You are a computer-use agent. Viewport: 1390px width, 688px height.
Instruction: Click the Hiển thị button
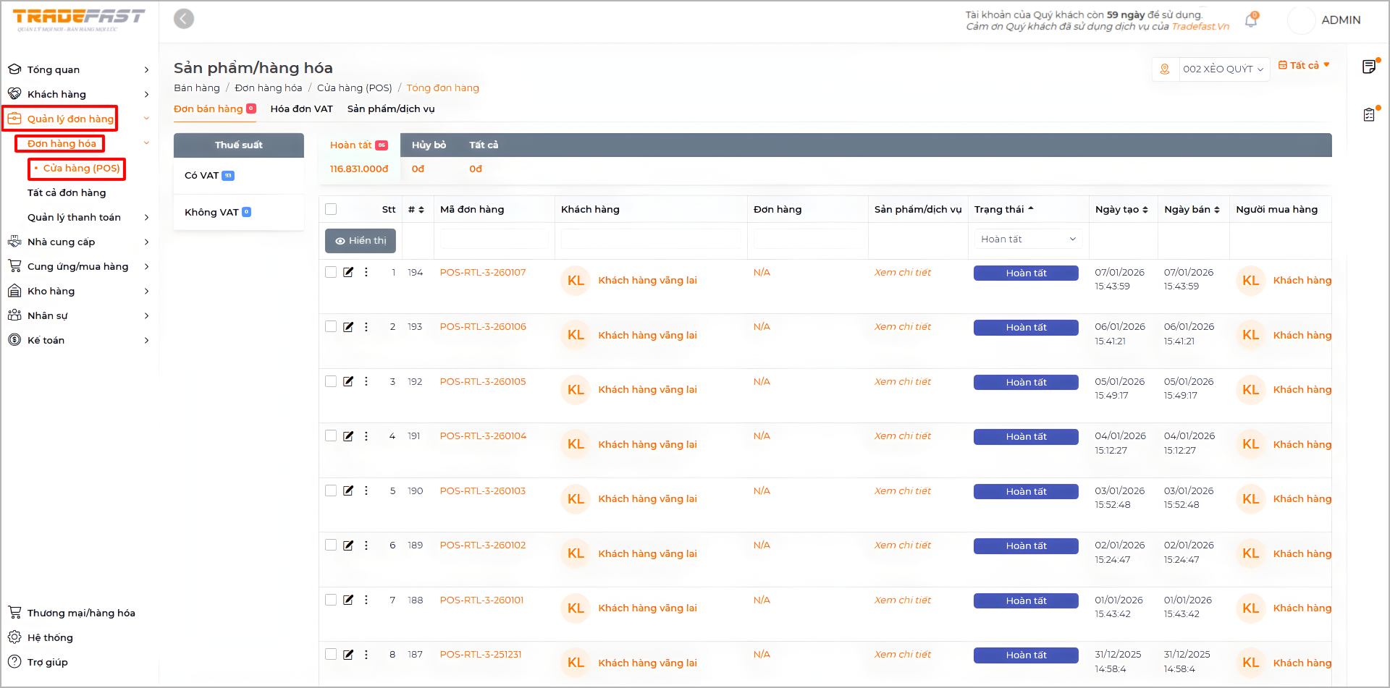coord(360,241)
